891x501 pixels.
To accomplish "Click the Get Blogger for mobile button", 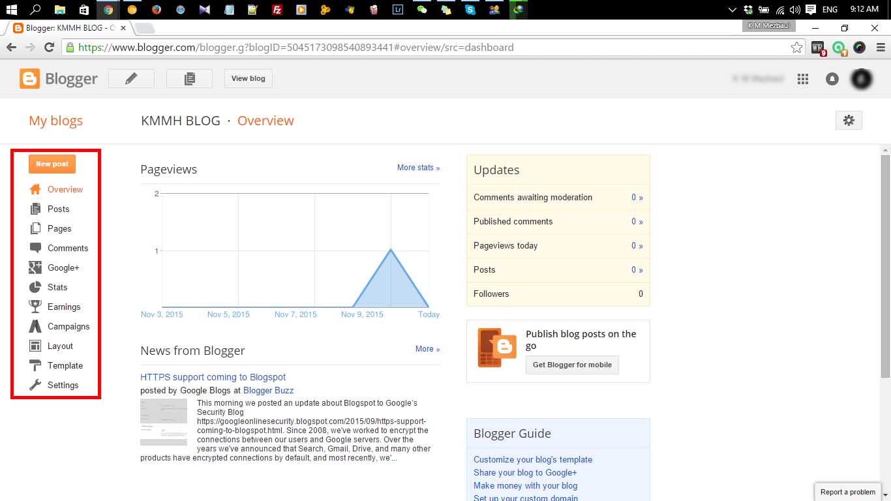I will (x=572, y=365).
